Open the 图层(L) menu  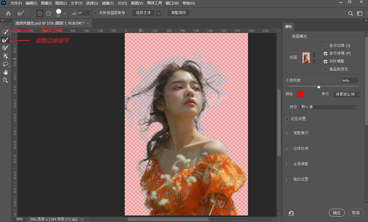click(61, 3)
